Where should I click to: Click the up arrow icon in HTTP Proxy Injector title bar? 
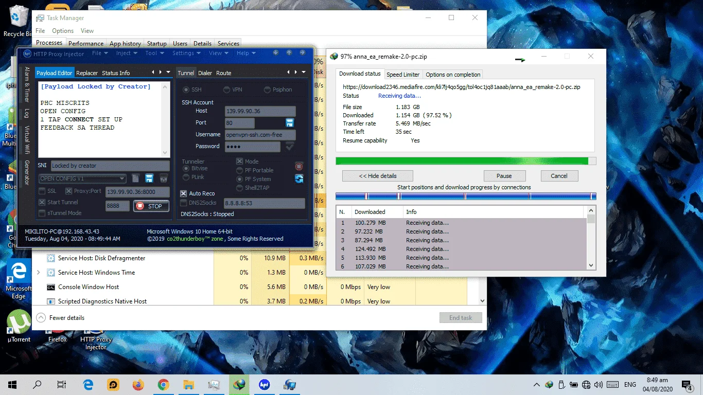[x=289, y=52]
